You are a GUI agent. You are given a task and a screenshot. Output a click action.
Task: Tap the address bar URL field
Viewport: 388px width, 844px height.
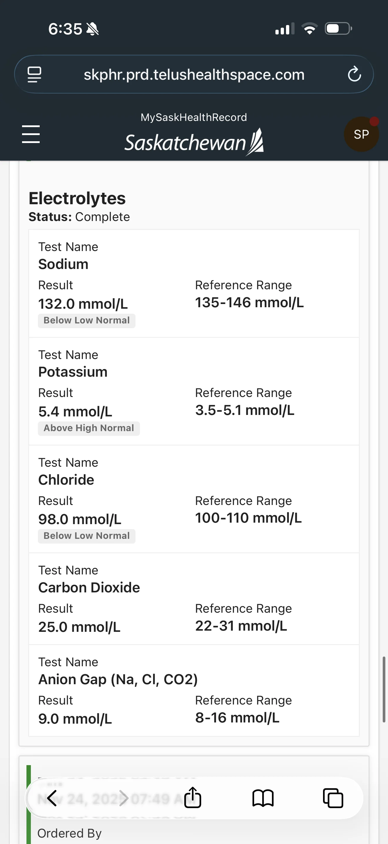[194, 74]
